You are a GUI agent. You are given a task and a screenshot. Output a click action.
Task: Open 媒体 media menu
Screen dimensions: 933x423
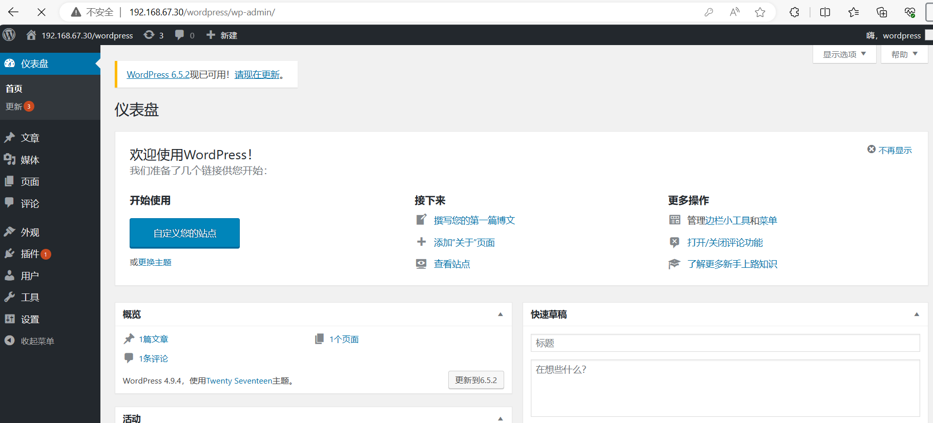pos(50,160)
